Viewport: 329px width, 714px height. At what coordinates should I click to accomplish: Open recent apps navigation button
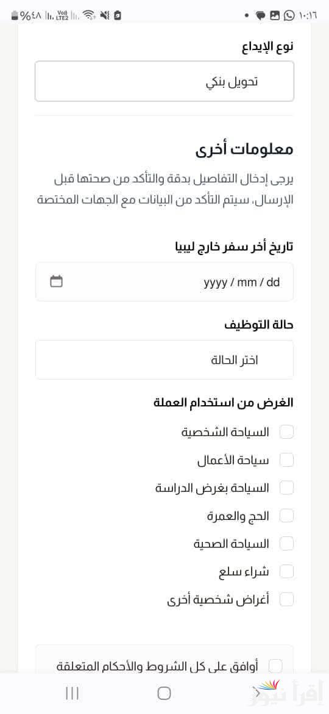point(73,693)
